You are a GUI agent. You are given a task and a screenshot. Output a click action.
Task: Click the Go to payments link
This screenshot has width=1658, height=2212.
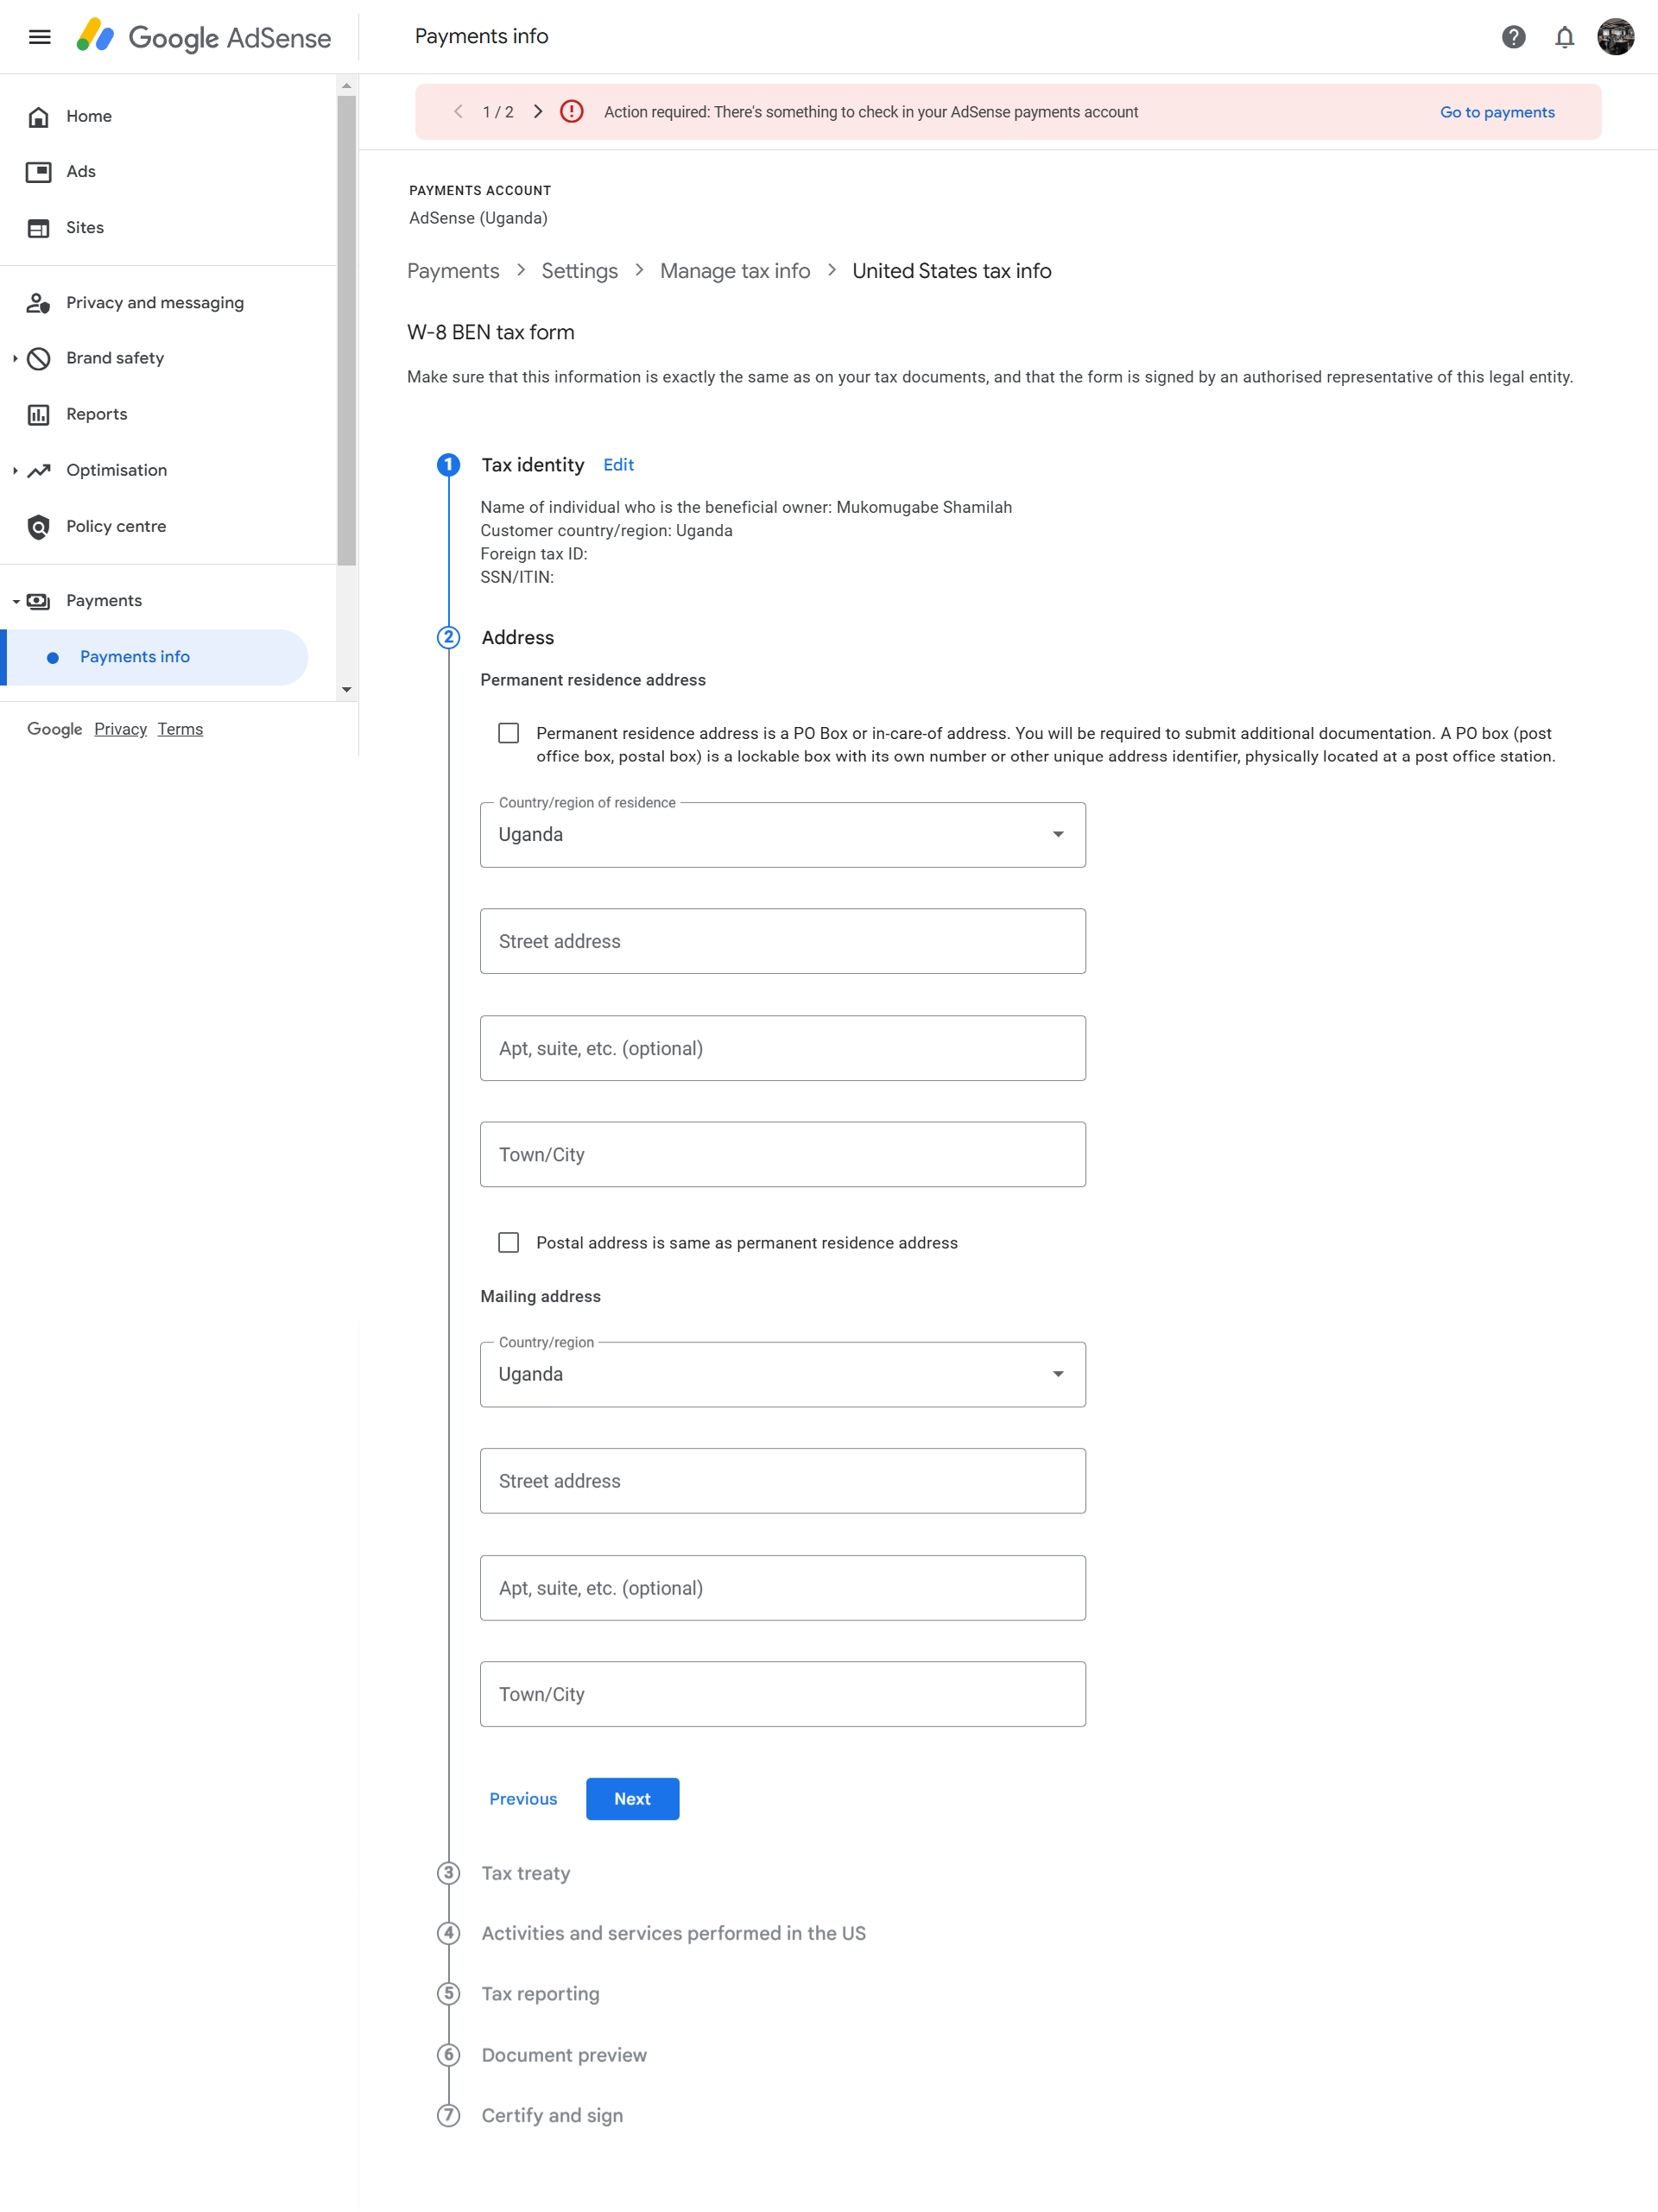tap(1497, 112)
